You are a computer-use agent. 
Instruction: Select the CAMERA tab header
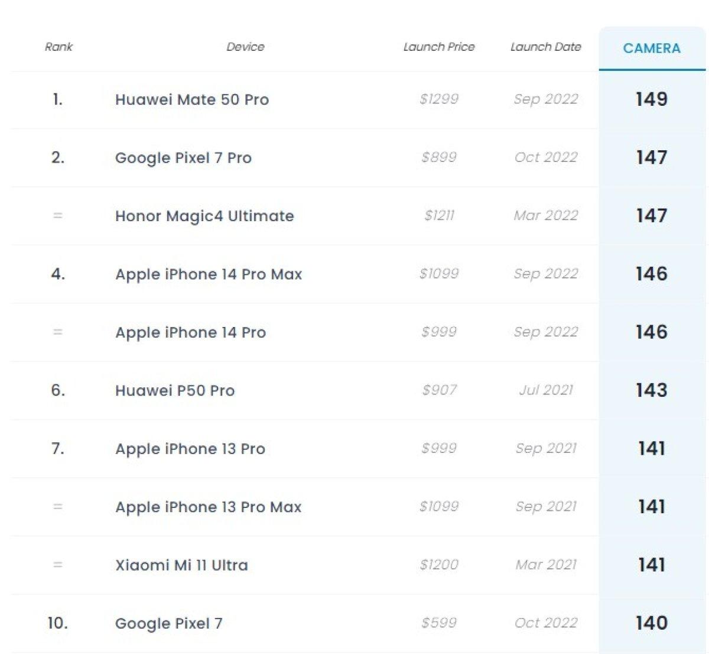tap(652, 48)
